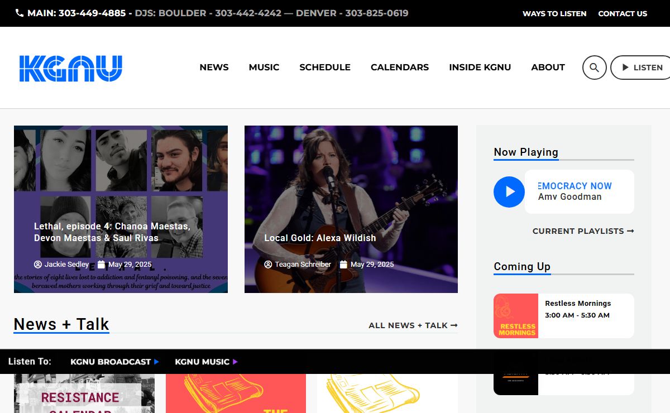Viewport: 670px width, 413px height.
Task: Play KGNU Broadcast stream
Action: 114,362
